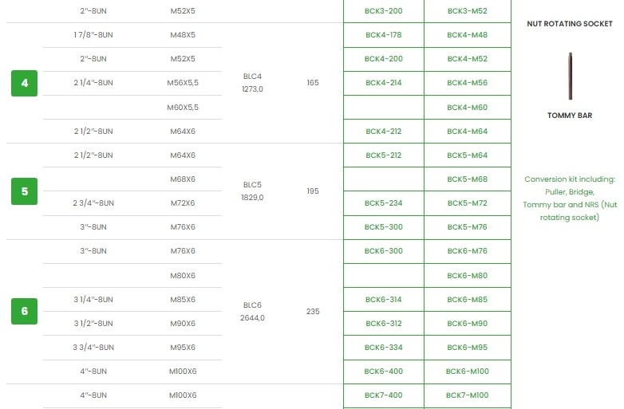Image resolution: width=624 pixels, height=409 pixels.
Task: Open the BCK6-M80 kit link
Action: coord(468,276)
